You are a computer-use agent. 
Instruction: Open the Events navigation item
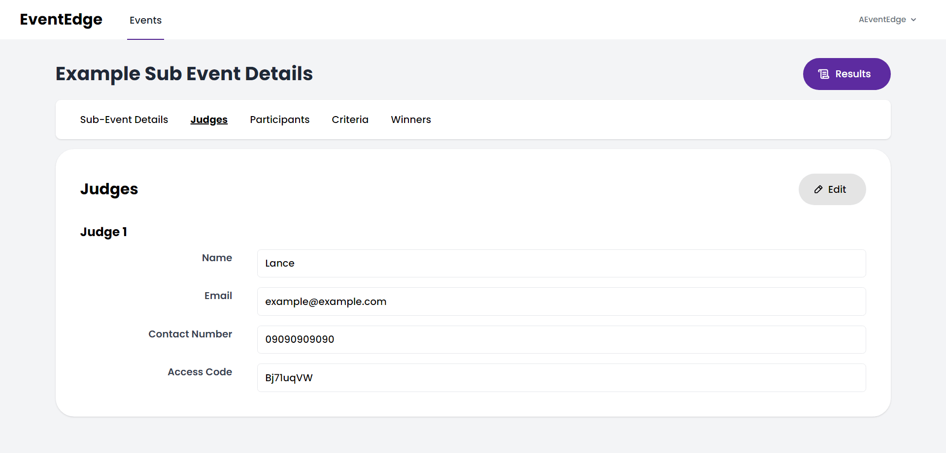pyautogui.click(x=145, y=20)
